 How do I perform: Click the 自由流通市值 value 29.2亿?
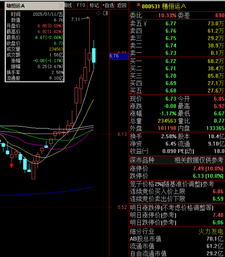pyautogui.click(x=215, y=254)
